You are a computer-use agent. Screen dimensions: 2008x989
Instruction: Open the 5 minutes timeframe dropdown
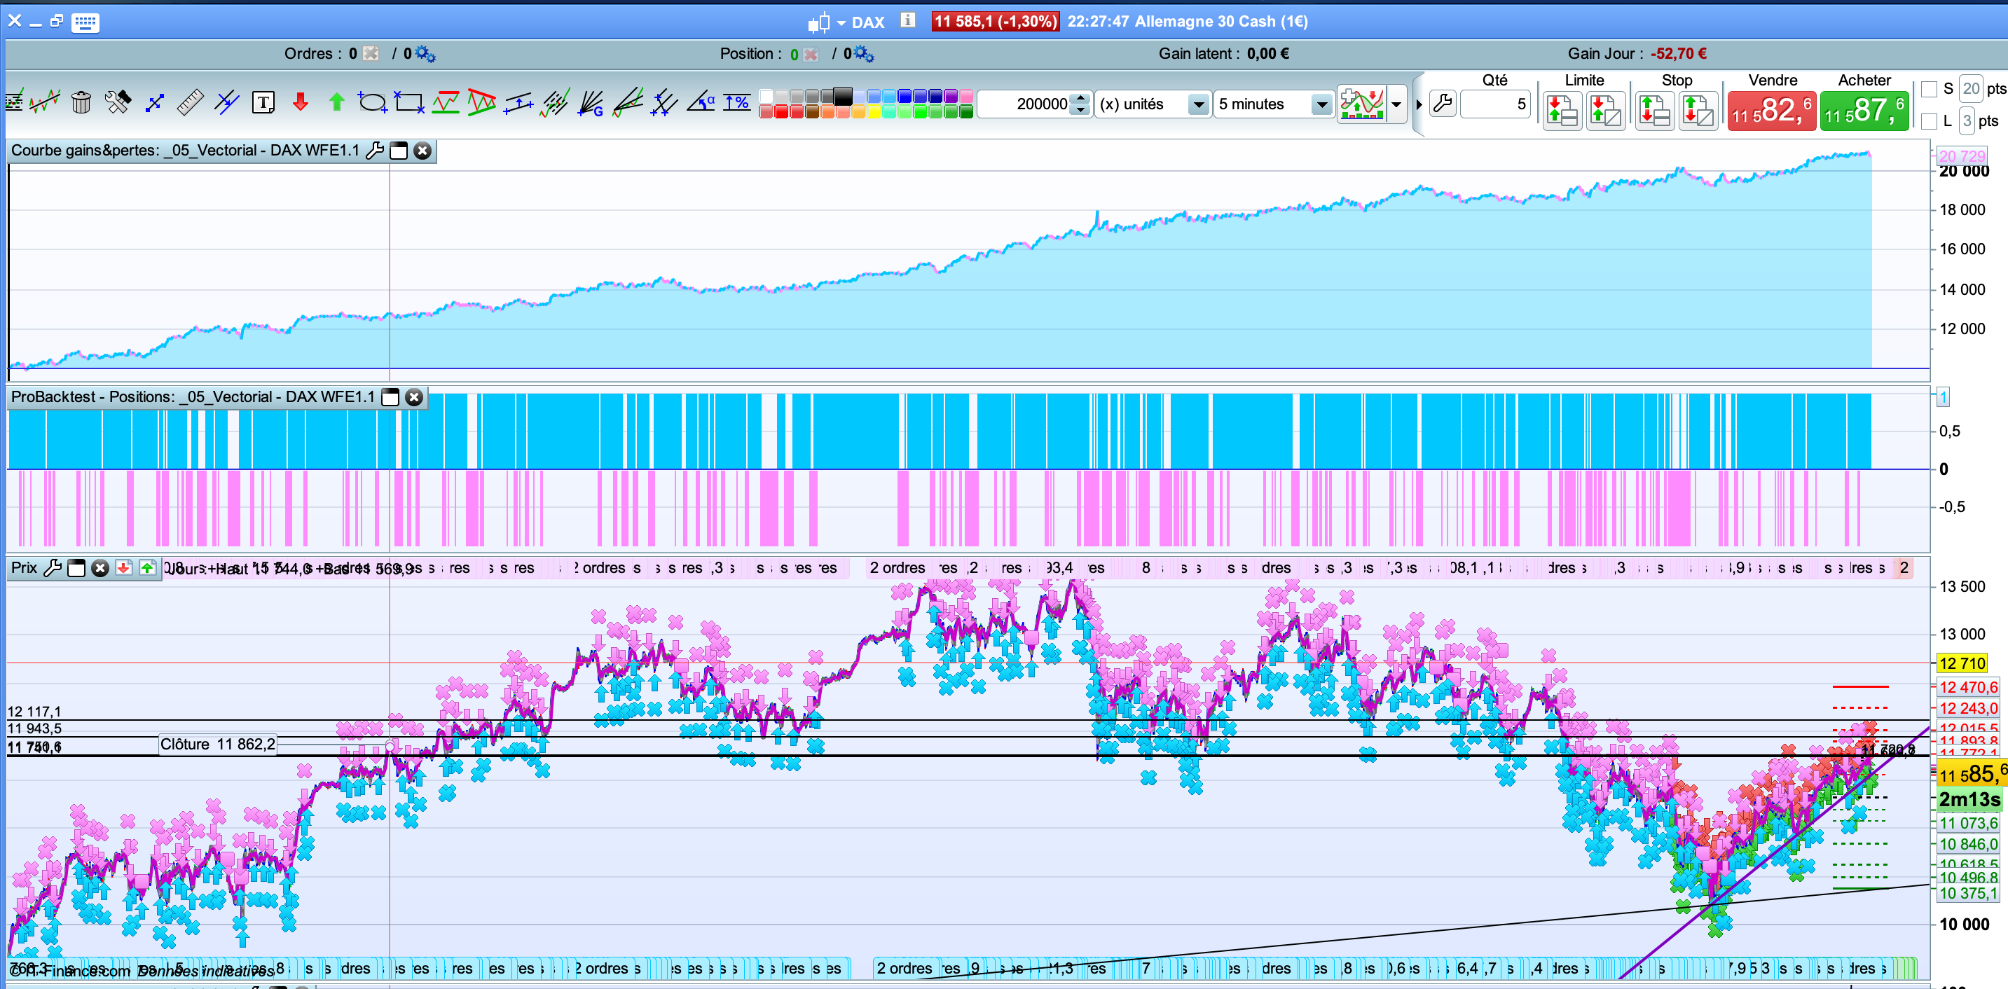pos(1321,104)
